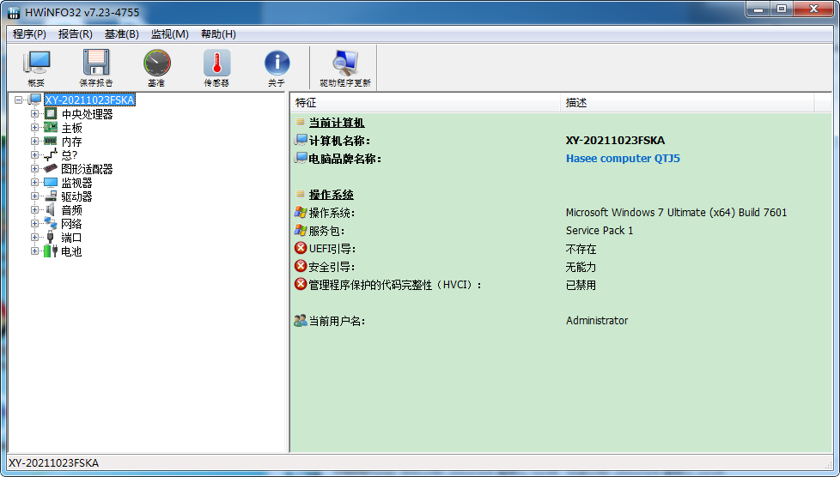Click users icon beside 当前用户名
840x477 pixels.
coord(301,321)
